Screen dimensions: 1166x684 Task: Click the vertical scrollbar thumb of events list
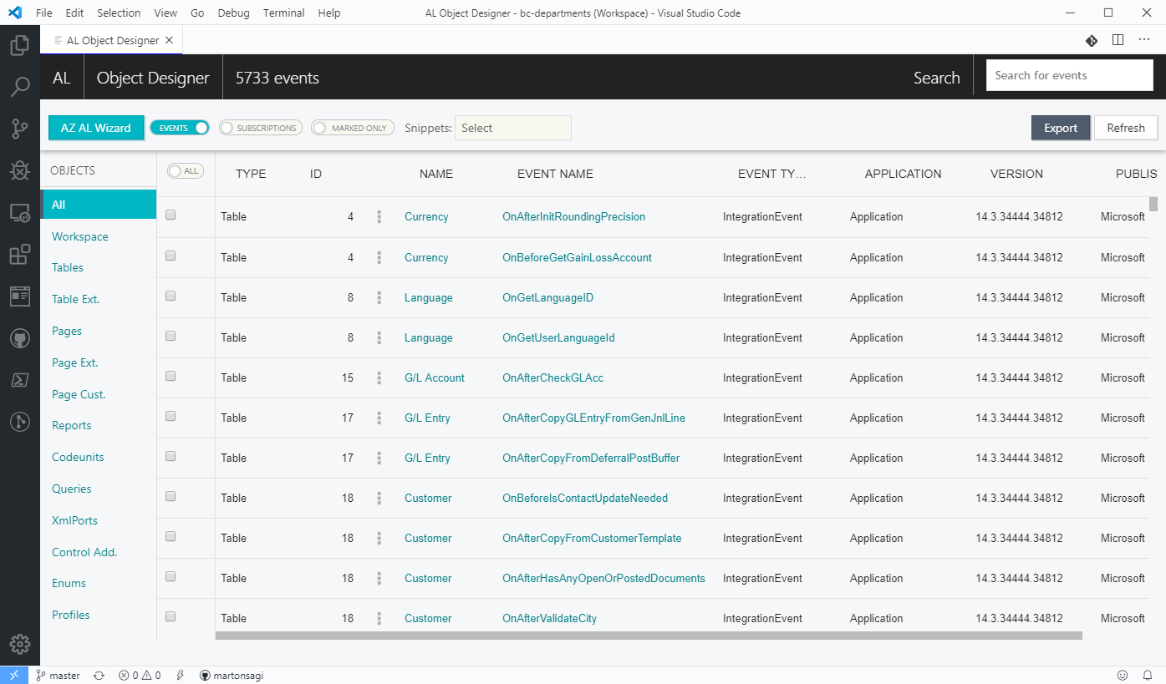coord(1153,204)
